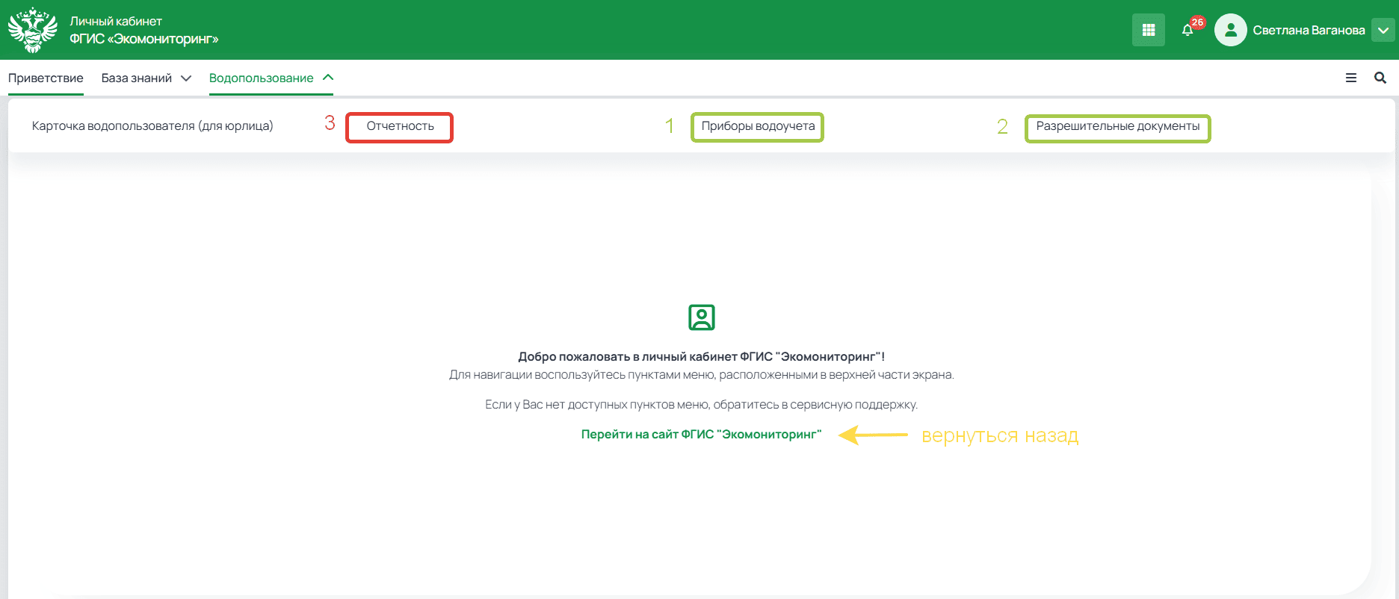The height and width of the screenshot is (599, 1399).
Task: Open the База знаний menu
Action: click(137, 78)
